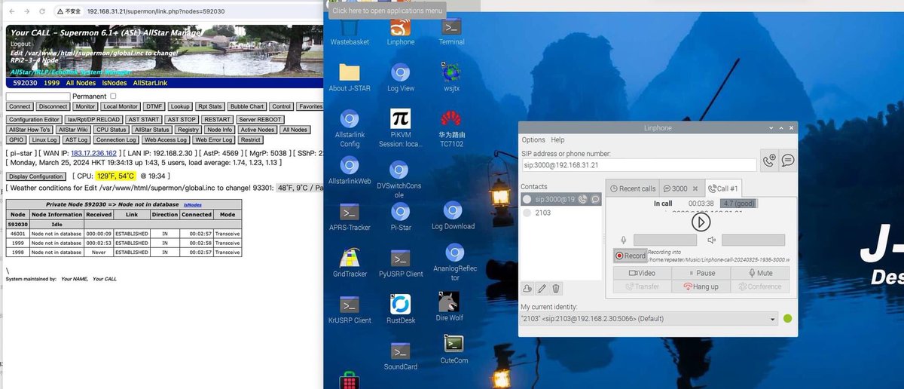This screenshot has width=904, height=389.
Task: Open the Log View shortcut
Action: point(400,78)
